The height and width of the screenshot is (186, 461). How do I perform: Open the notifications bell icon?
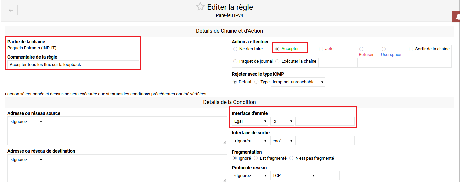pyautogui.click(x=457, y=17)
